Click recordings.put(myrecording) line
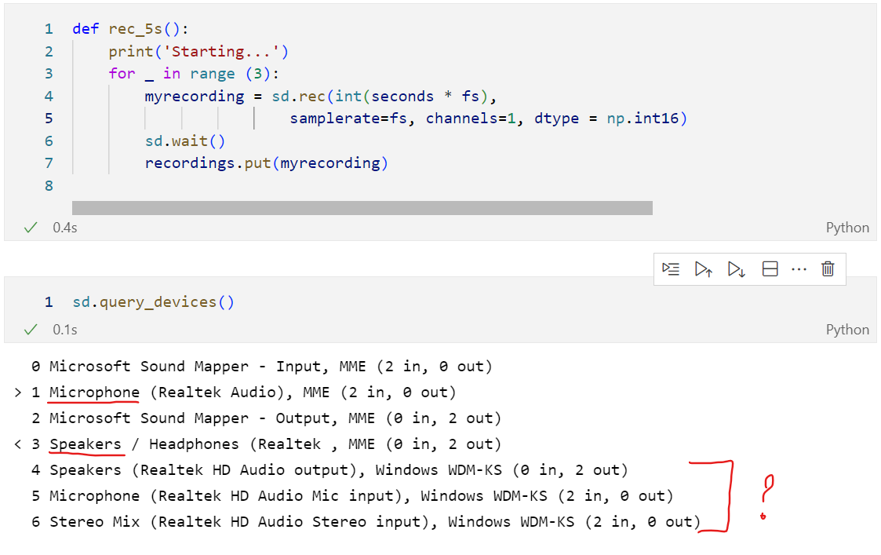Screen dimensions: 881x555 (266, 163)
